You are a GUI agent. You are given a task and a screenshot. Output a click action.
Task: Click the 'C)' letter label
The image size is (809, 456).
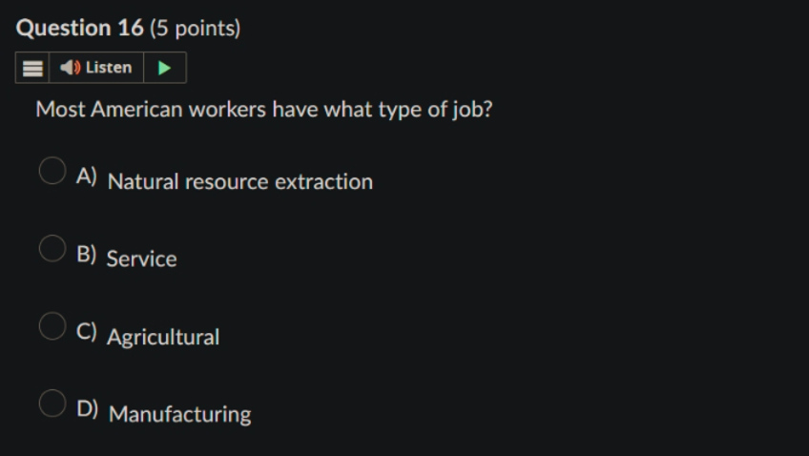coord(87,331)
